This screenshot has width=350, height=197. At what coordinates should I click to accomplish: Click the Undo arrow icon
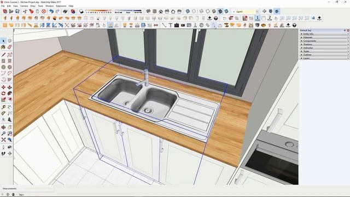coord(51,11)
